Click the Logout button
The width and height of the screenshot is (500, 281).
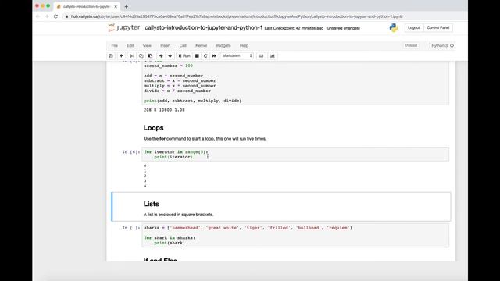(413, 28)
